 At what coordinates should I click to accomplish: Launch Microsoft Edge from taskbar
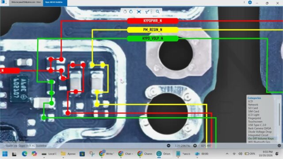click(24, 154)
